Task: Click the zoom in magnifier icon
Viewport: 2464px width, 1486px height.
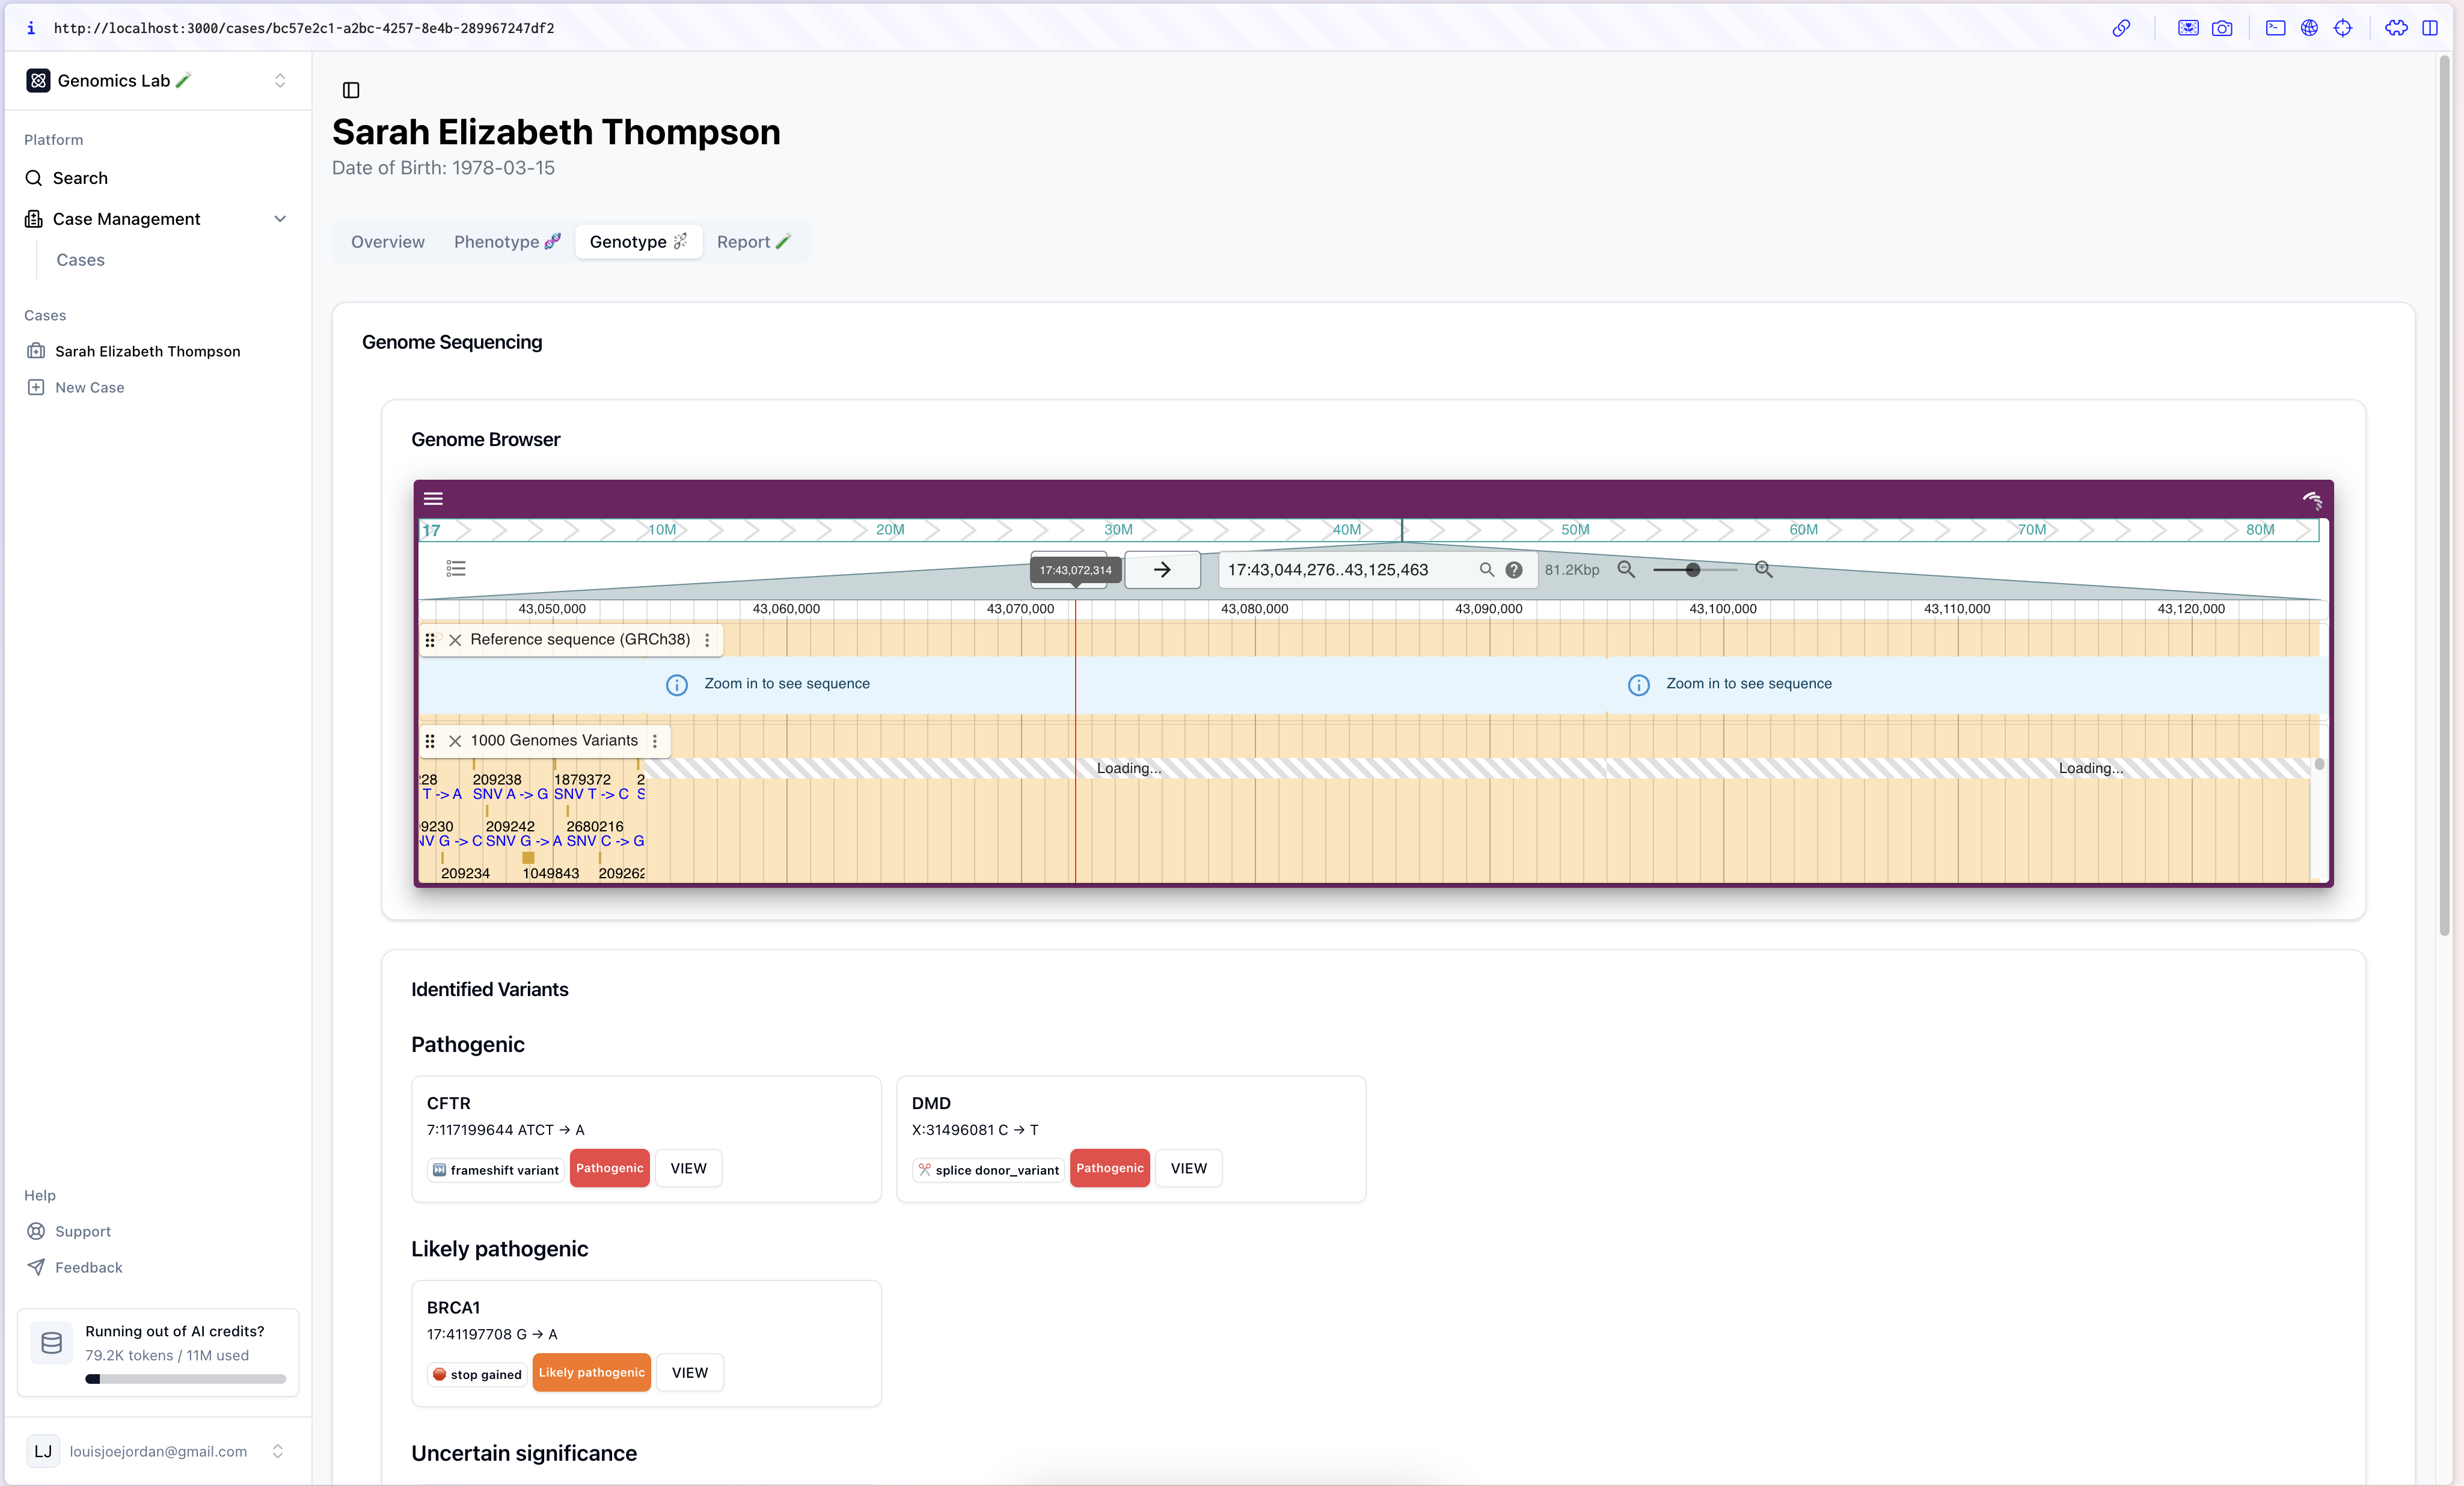Action: tap(1763, 569)
